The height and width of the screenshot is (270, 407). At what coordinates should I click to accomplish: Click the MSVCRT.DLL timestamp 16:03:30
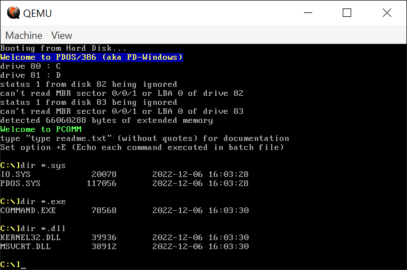point(228,246)
